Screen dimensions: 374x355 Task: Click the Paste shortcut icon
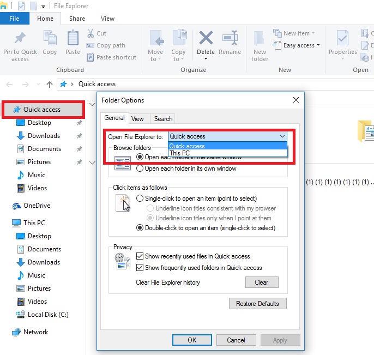tap(90, 57)
